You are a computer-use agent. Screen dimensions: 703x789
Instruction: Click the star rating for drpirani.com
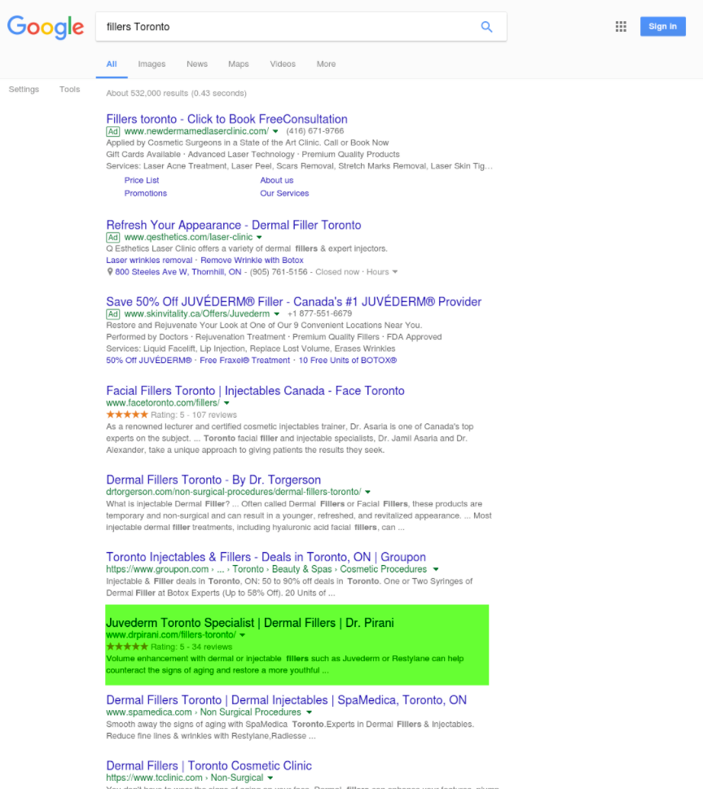click(127, 647)
